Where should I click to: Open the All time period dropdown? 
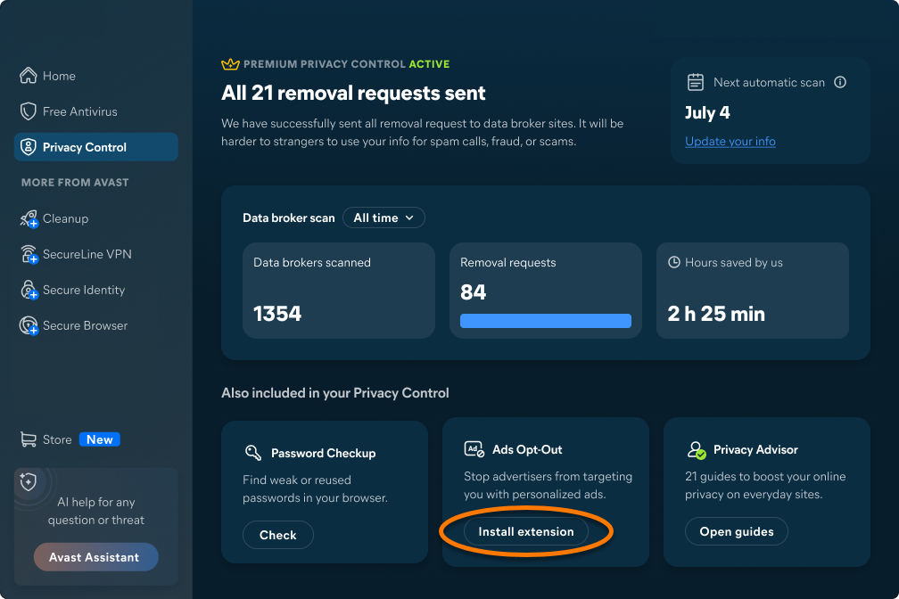tap(384, 217)
